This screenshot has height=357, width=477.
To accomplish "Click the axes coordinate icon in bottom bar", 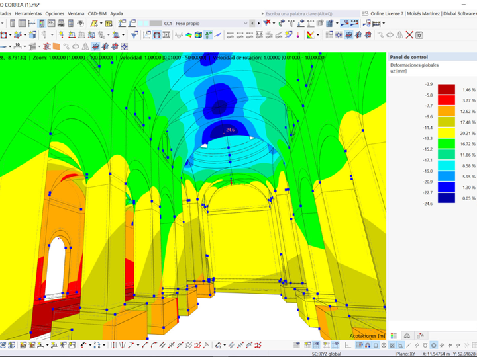I will 348,346.
